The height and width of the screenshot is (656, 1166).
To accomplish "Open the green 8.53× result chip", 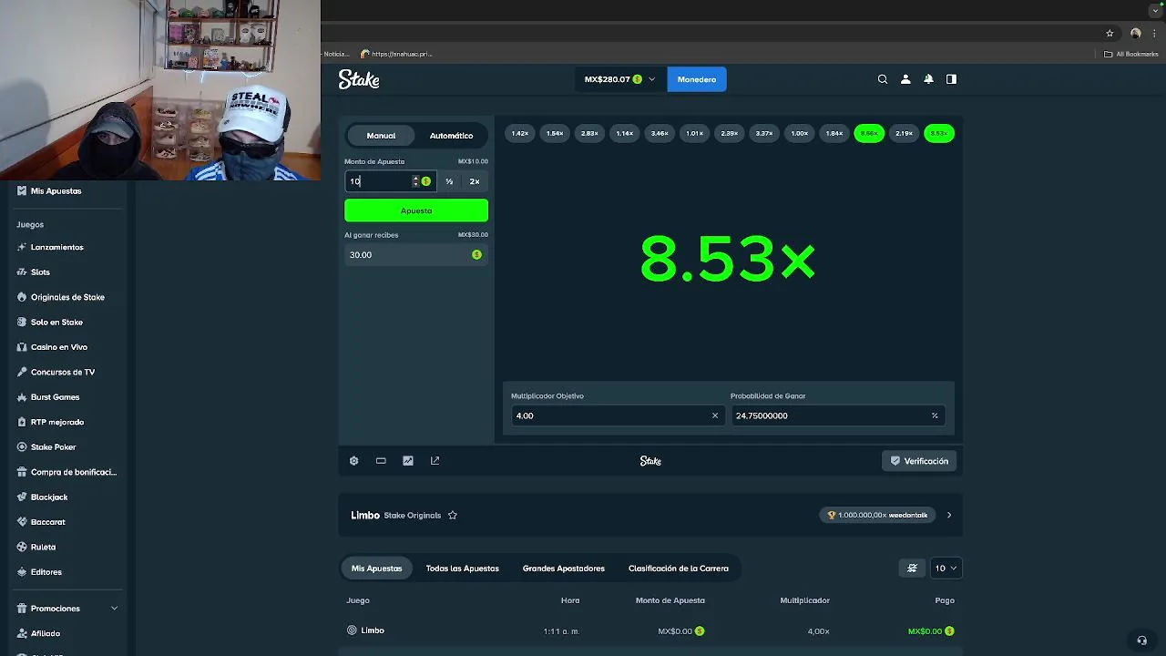I will 939,133.
